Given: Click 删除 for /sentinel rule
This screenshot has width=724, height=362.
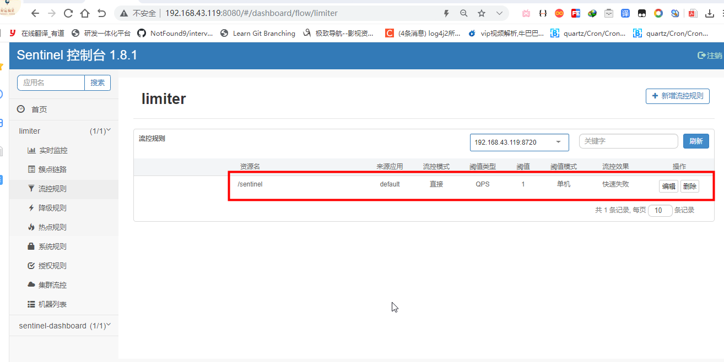Looking at the screenshot, I should [x=690, y=186].
